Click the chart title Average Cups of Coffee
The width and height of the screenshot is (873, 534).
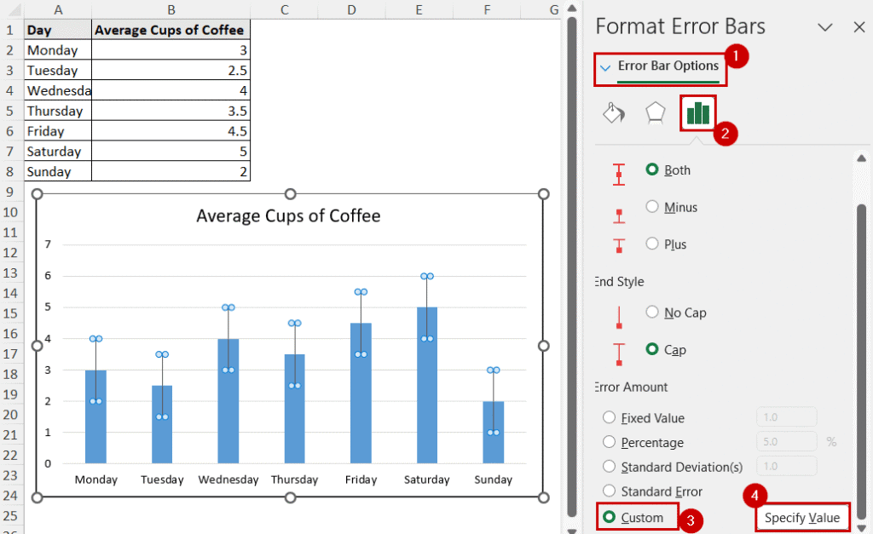(x=288, y=215)
